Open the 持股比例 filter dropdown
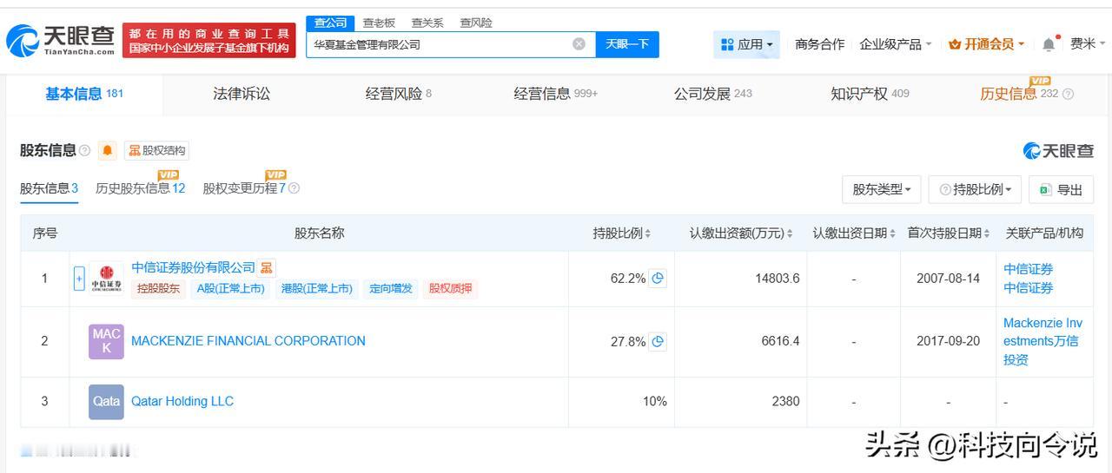Viewport: 1112px width, 473px height. tap(976, 189)
